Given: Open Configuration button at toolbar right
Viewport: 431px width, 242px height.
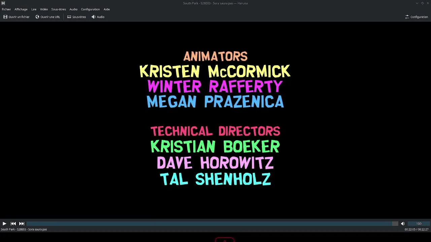Looking at the screenshot, I should point(417,17).
